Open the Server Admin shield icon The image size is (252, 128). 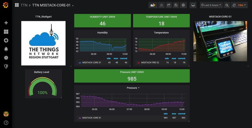coord(6,66)
